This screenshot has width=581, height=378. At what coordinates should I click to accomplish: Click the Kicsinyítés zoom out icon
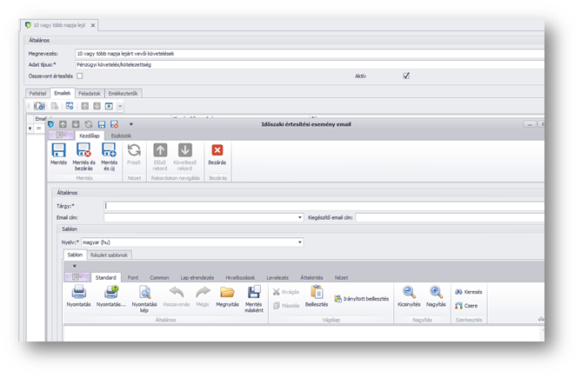pos(409,293)
